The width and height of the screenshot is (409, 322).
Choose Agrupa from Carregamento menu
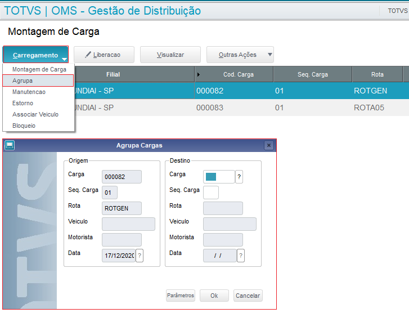click(38, 80)
